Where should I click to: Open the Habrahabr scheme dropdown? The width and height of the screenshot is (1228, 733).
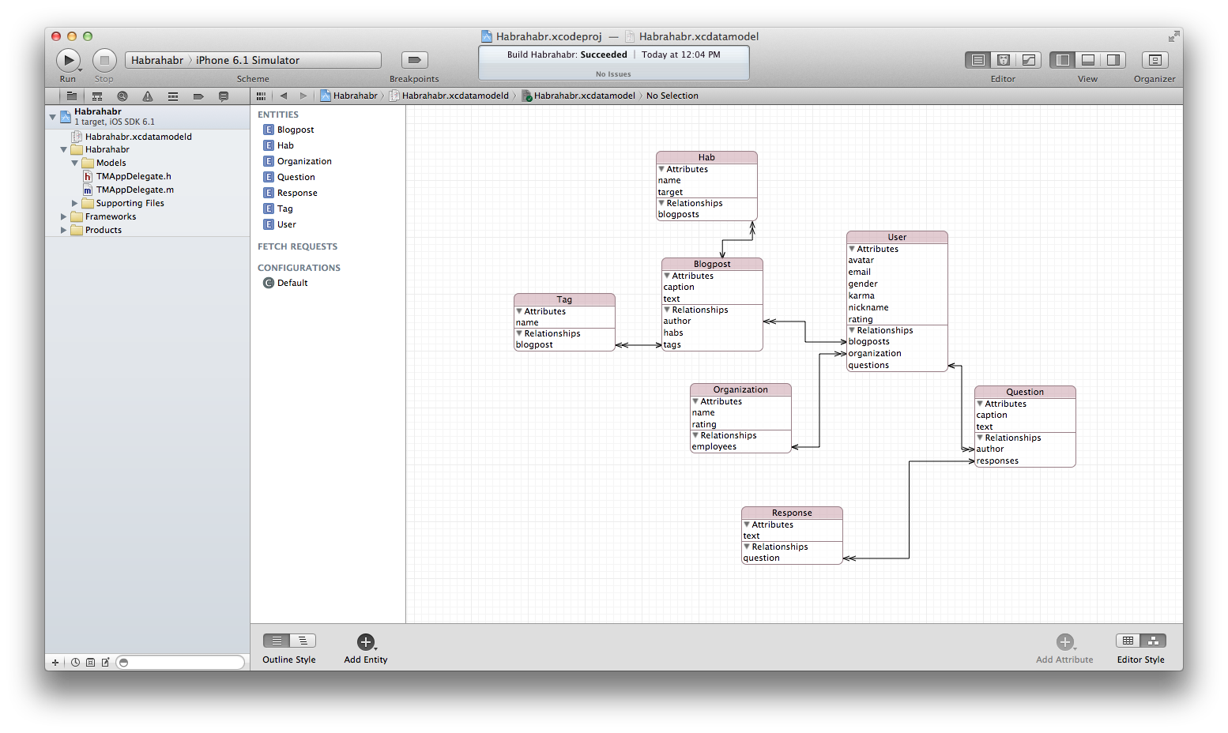157,60
